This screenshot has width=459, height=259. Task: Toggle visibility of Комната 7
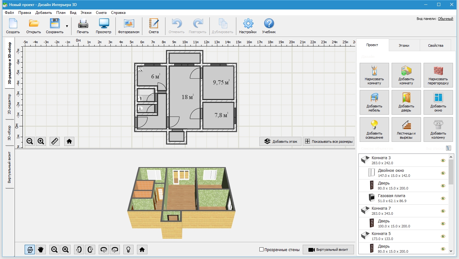coord(443,211)
